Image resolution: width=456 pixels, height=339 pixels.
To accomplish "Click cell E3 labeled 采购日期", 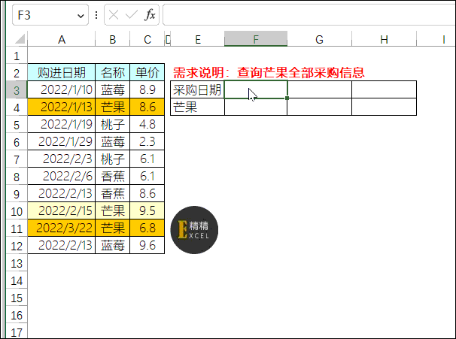I will pos(197,89).
